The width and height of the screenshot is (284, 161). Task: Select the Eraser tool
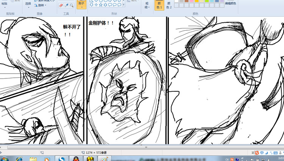click(x=61, y=6)
